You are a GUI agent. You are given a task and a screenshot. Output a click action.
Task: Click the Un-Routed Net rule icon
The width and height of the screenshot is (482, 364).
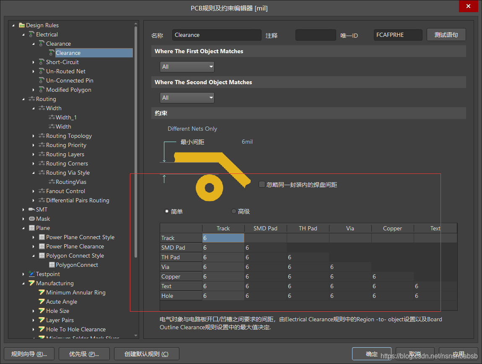tap(41, 71)
